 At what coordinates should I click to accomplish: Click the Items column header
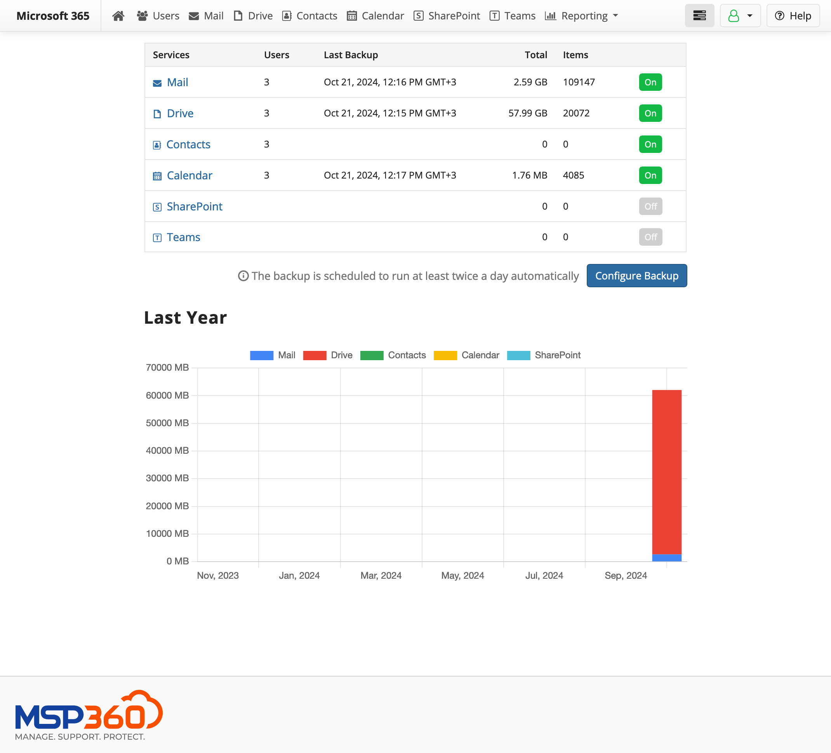click(x=575, y=55)
